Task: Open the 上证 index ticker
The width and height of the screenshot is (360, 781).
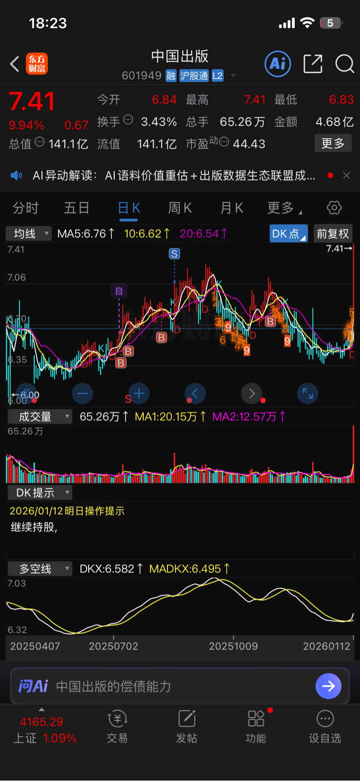Action: (x=45, y=730)
